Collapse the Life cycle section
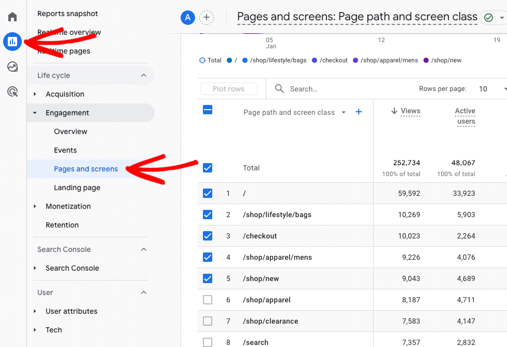This screenshot has width=507, height=347. 144,75
